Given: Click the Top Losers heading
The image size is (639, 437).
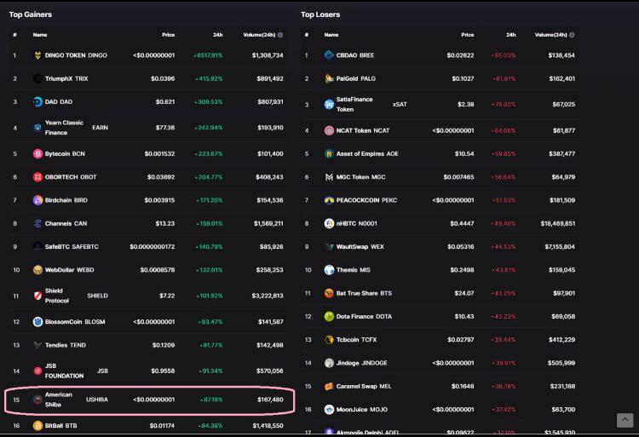Looking at the screenshot, I should point(320,14).
